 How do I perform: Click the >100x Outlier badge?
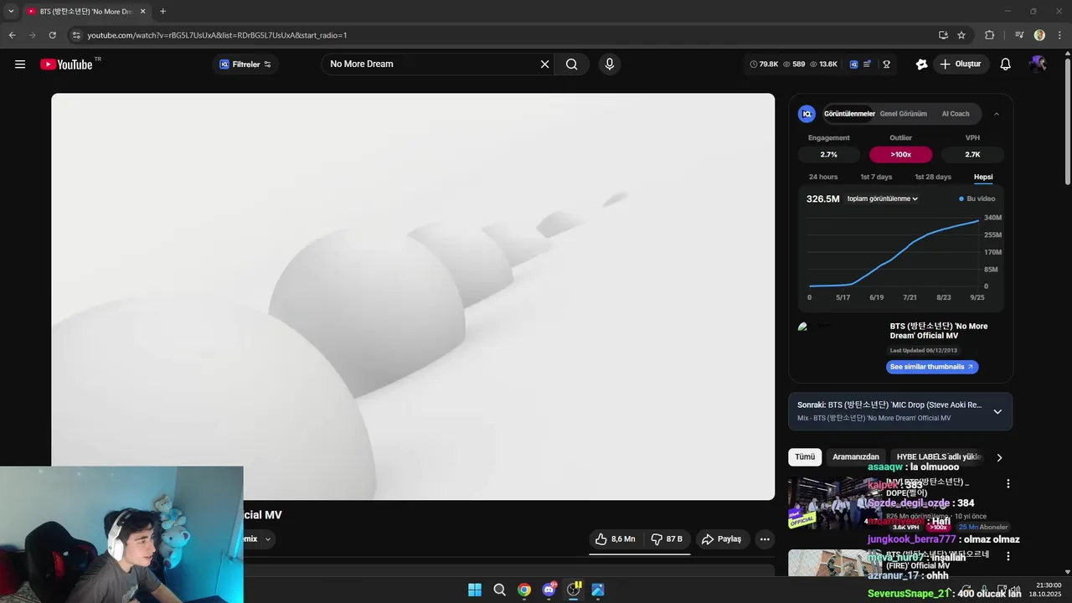(901, 154)
